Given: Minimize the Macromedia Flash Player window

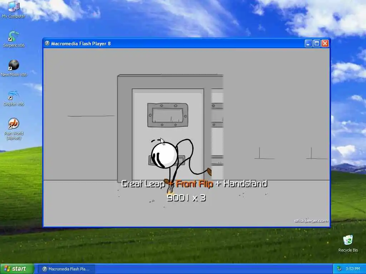Looking at the screenshot, I should 308,43.
